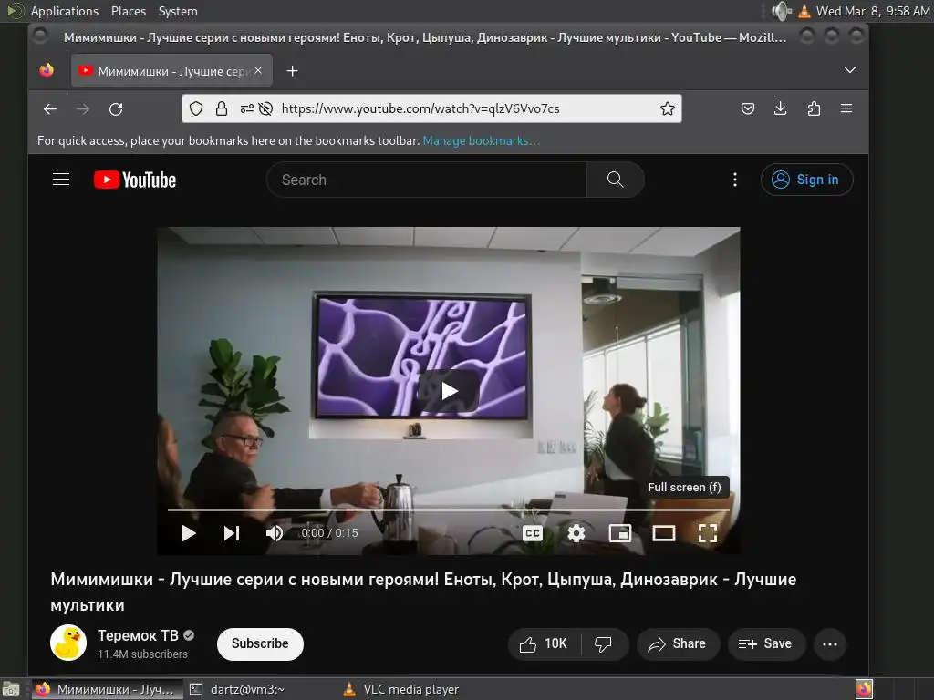Open the System menu

(x=178, y=11)
